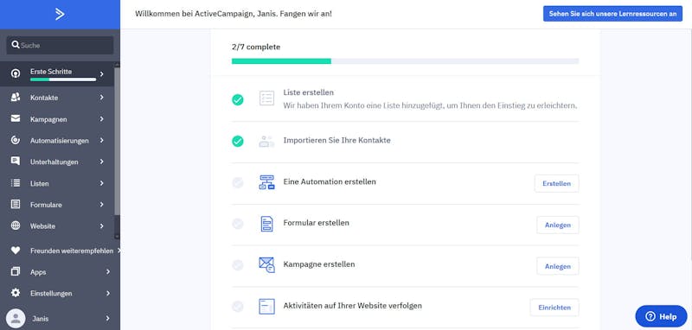Click the ActiveCampaign logo arrow icon

tap(60, 14)
